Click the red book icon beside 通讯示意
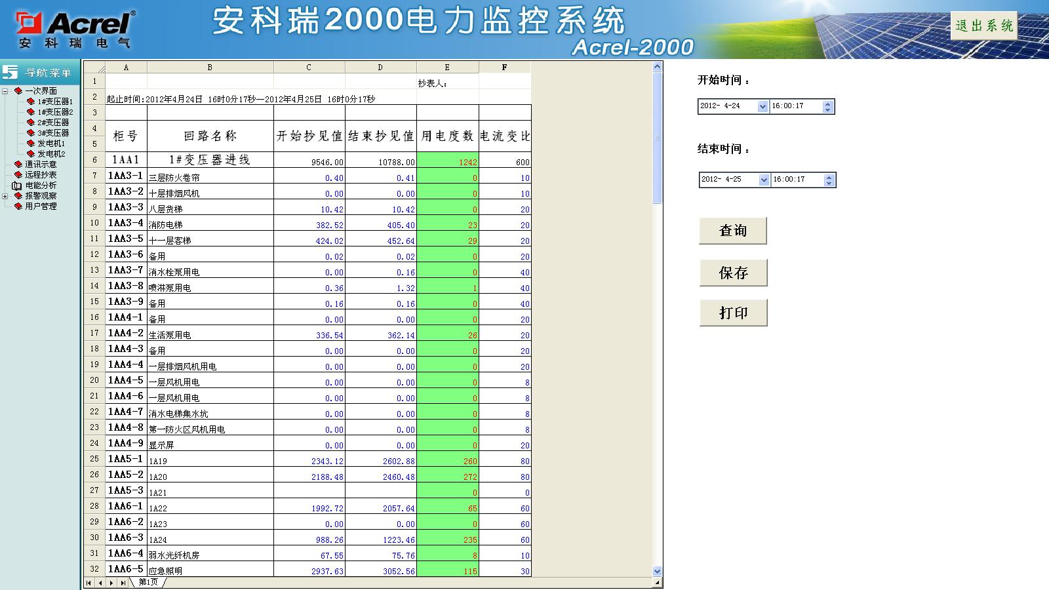This screenshot has height=590, width=1049. (18, 165)
